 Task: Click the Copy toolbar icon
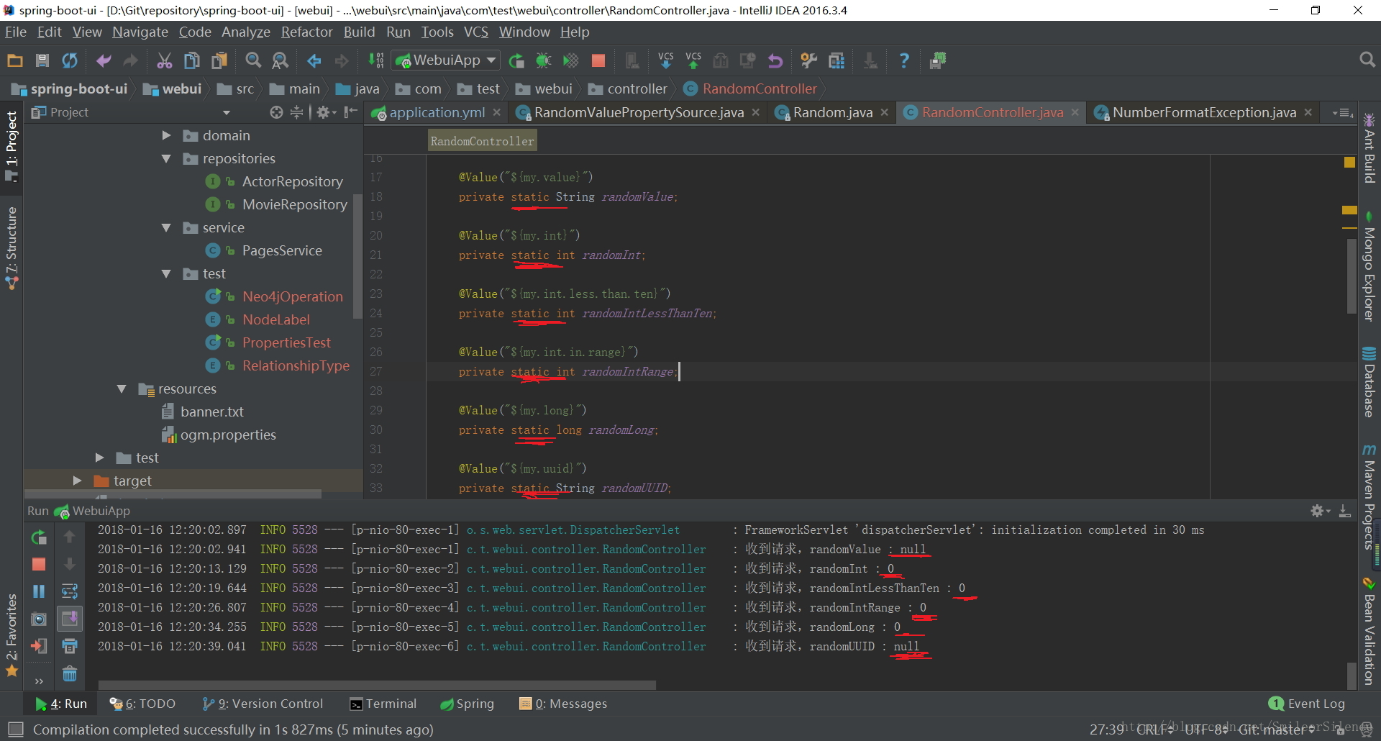coord(192,60)
